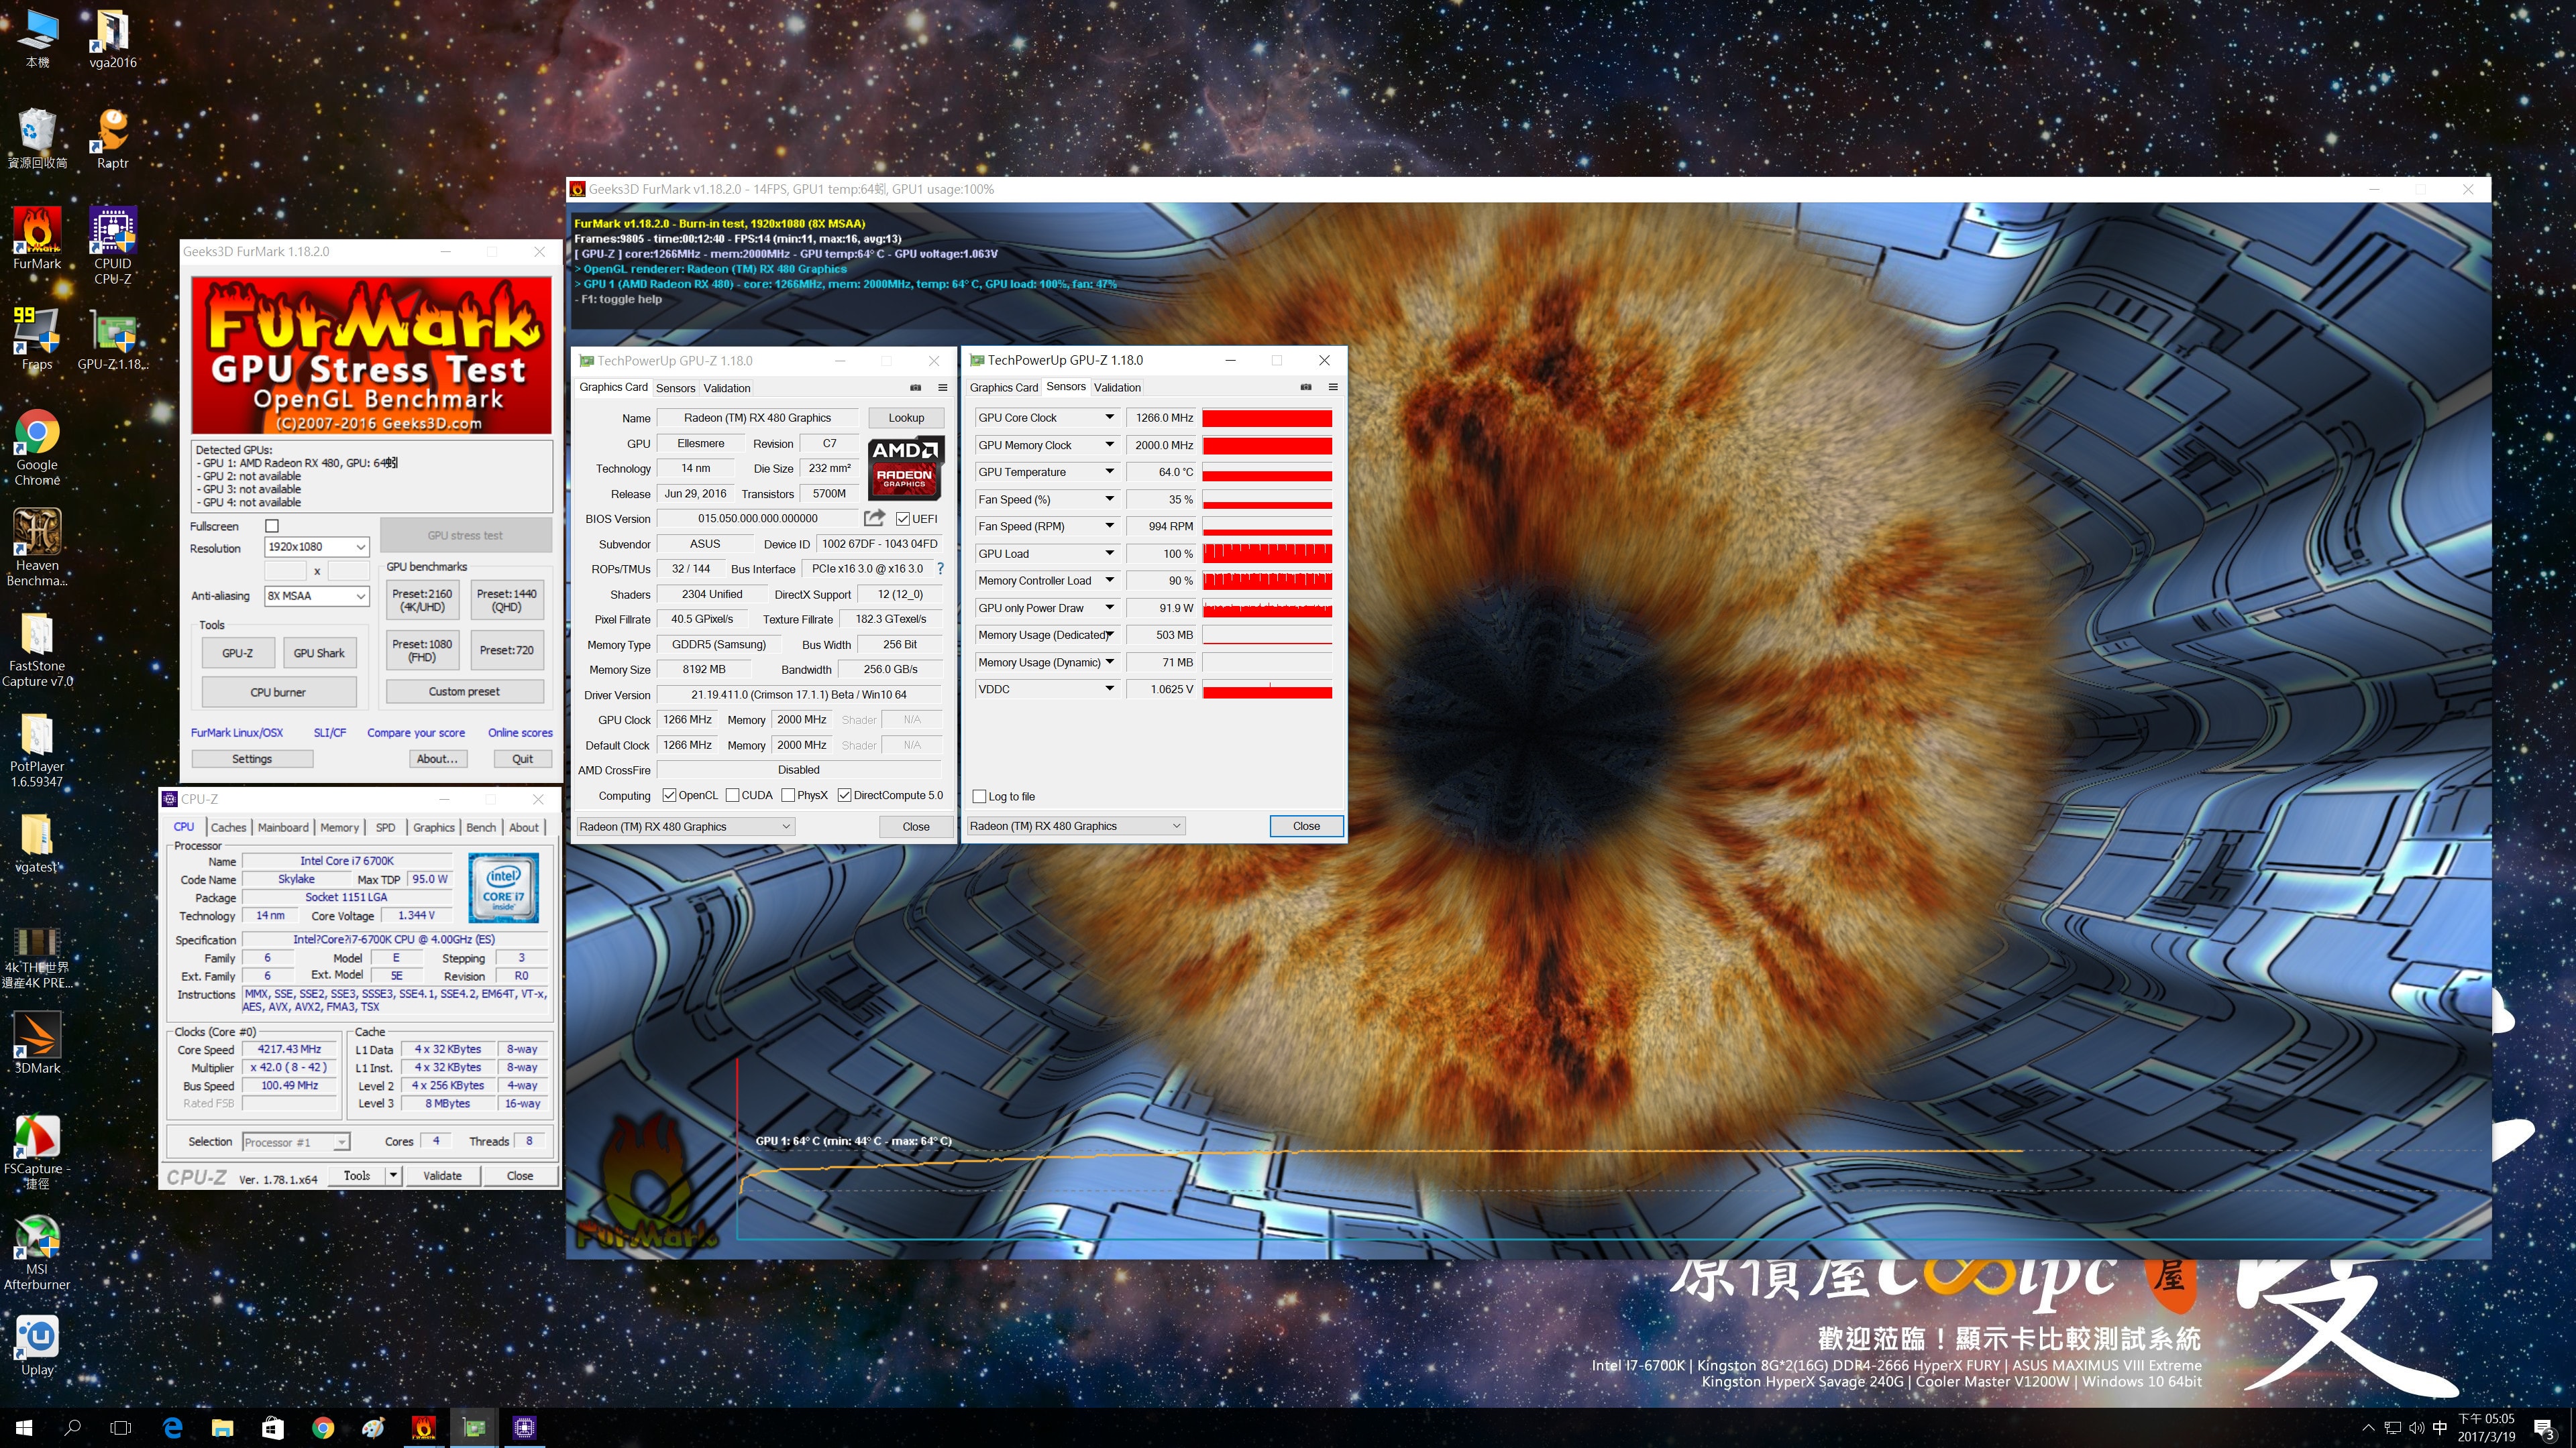Image resolution: width=2576 pixels, height=1448 pixels.
Task: Open the Fraps desktop icon
Action: coord(37,338)
